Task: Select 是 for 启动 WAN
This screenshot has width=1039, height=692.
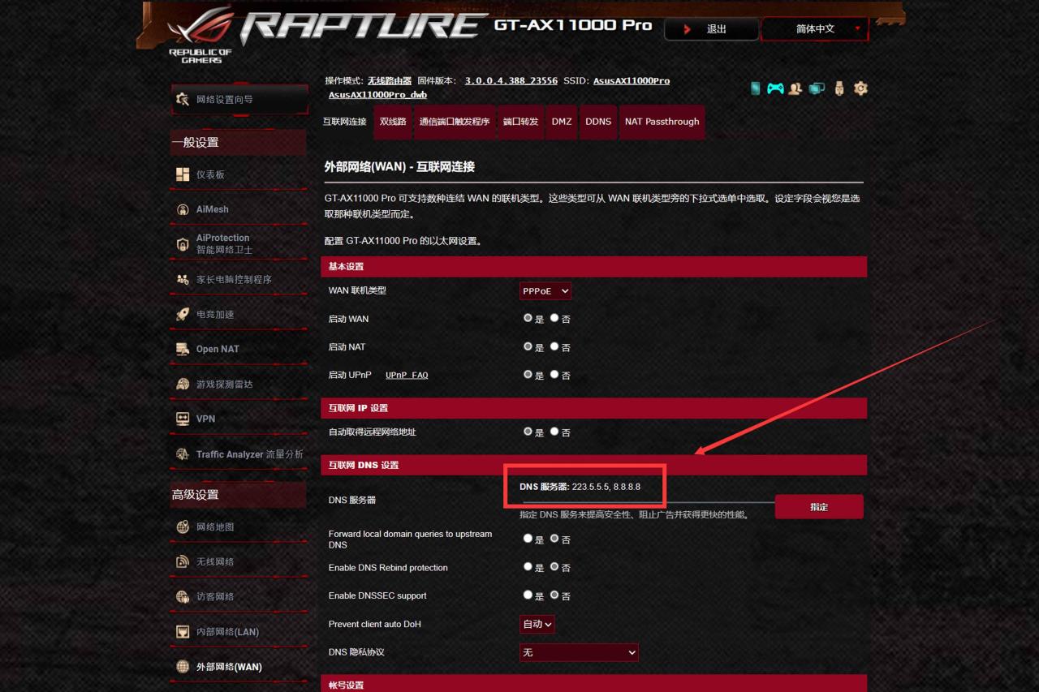Action: tap(528, 318)
